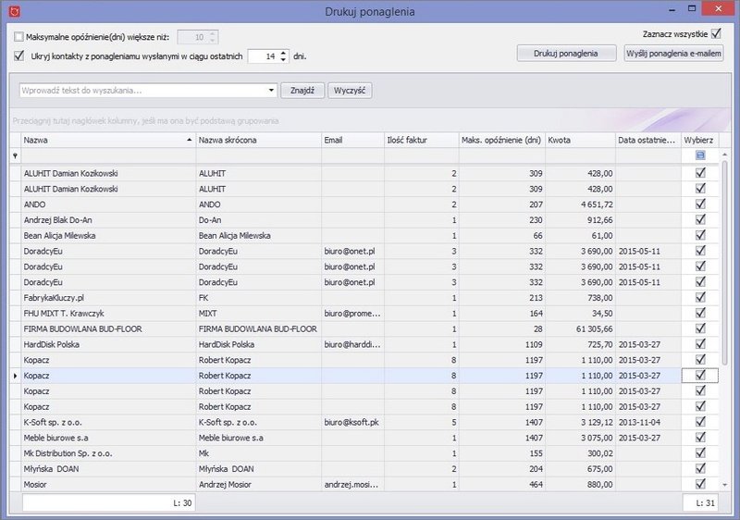Uncheck the Zaznacz wszystkie checkbox
The image size is (740, 520).
[716, 34]
